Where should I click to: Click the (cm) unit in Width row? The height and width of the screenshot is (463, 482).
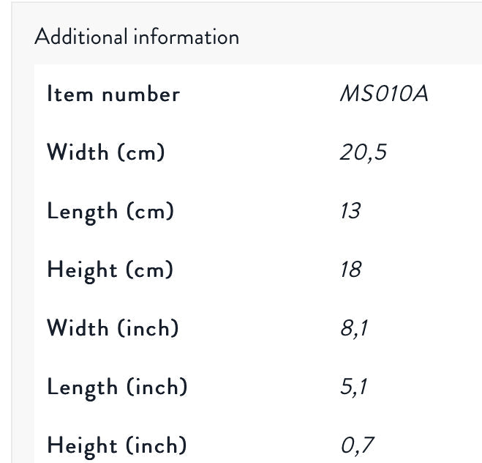(x=141, y=152)
